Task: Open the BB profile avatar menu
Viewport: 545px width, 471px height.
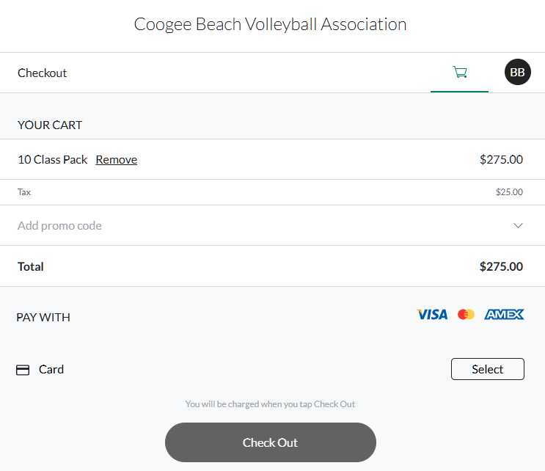Action: 518,72
